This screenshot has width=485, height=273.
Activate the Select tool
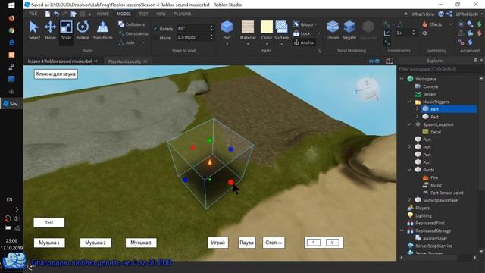[34, 30]
